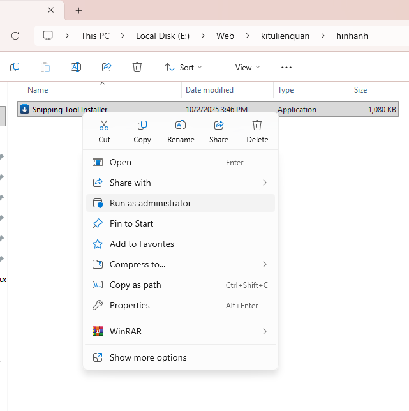Expand the WinRAR submenu
Image resolution: width=409 pixels, height=411 pixels.
pos(181,331)
